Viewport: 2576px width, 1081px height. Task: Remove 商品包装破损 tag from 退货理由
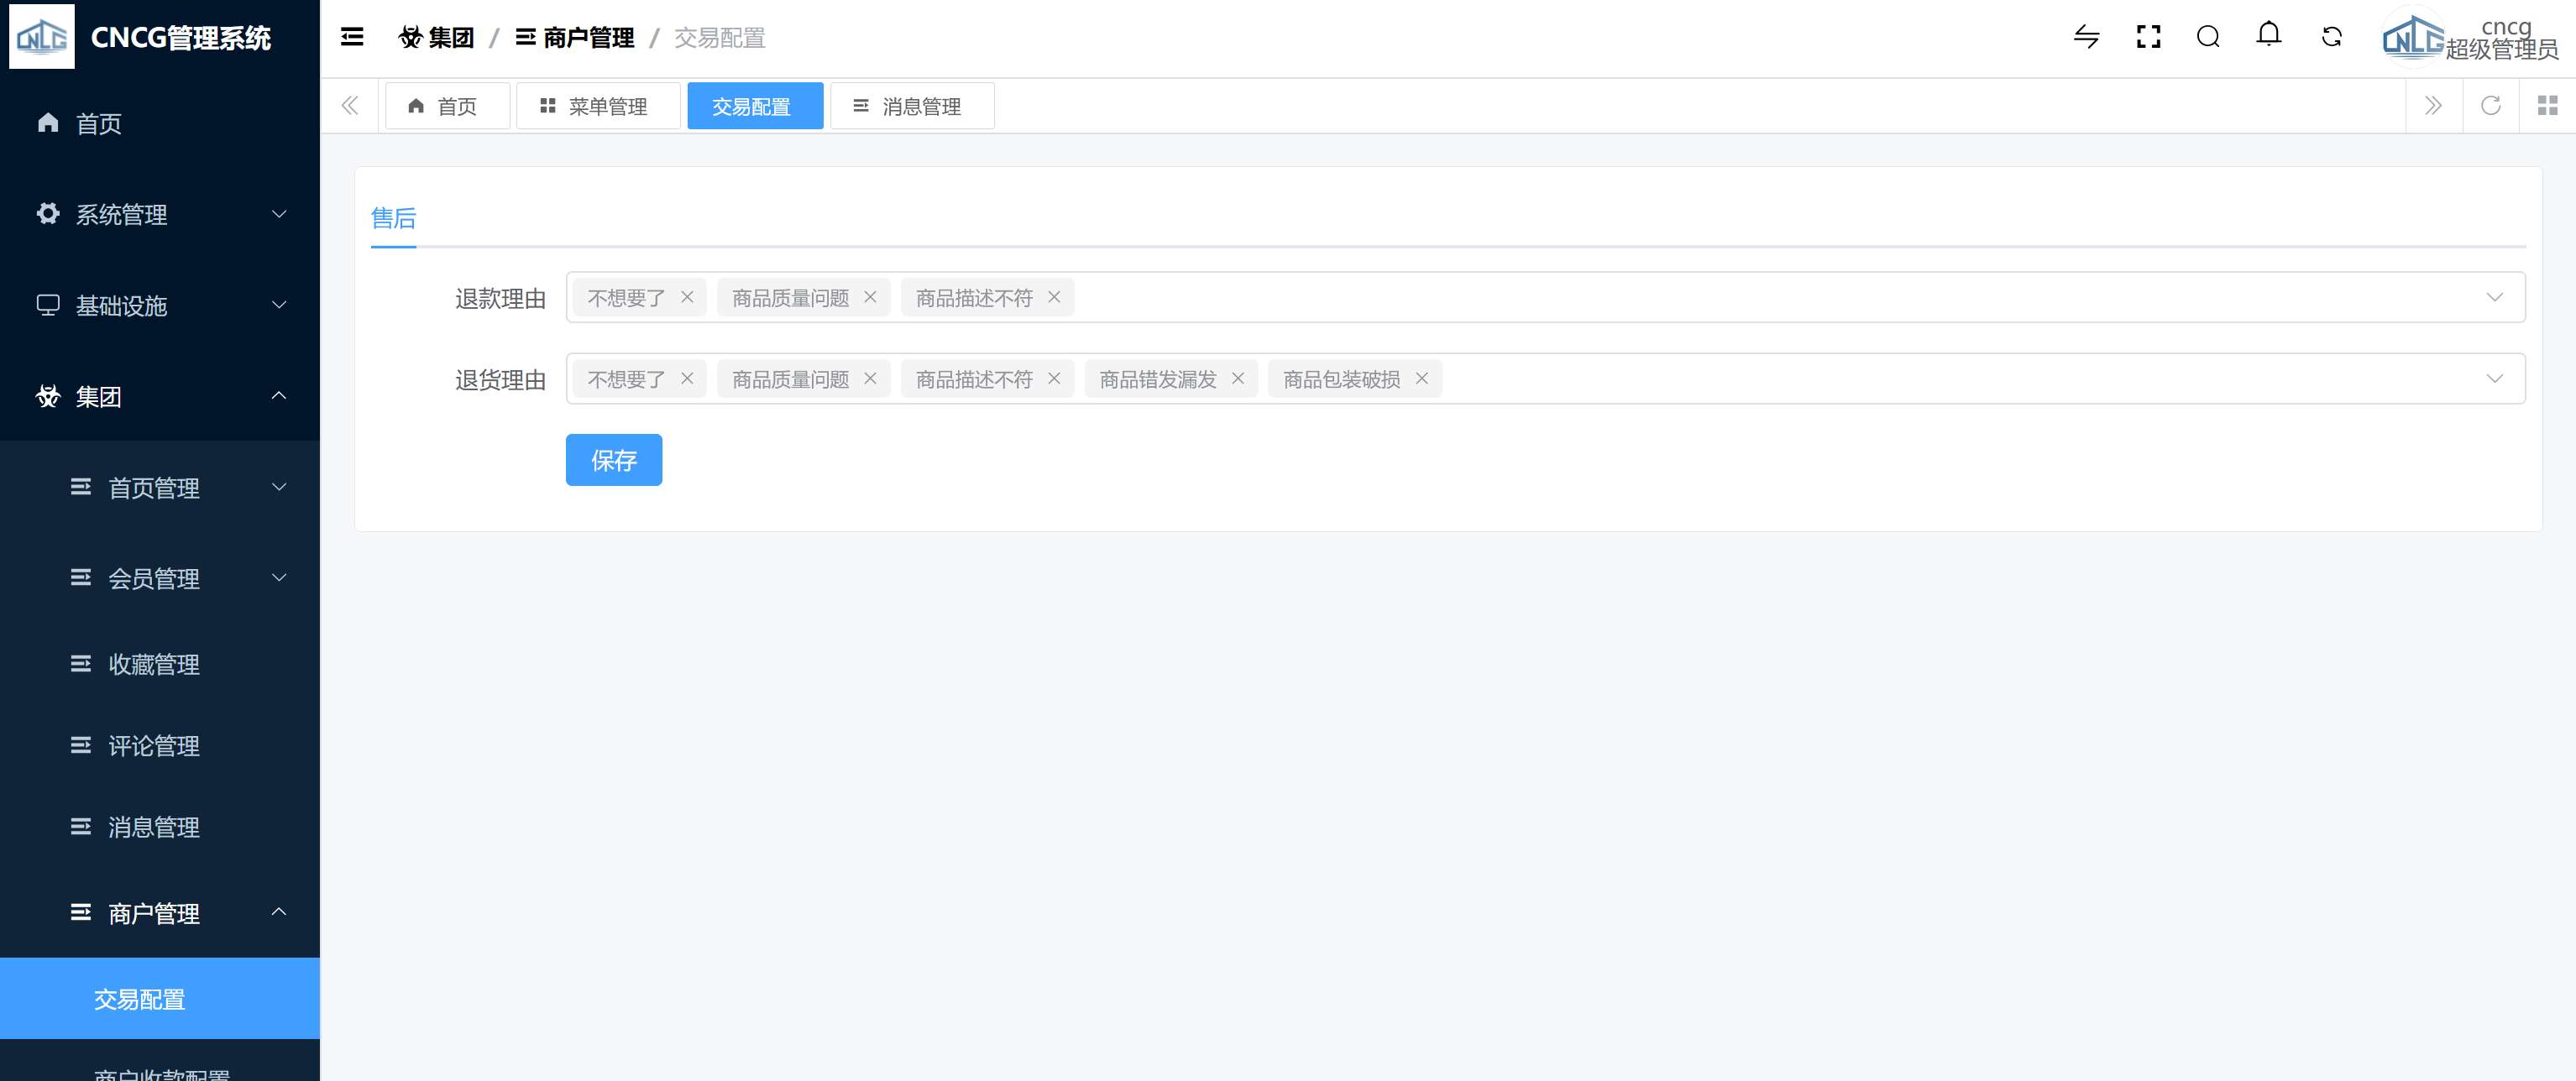[x=1421, y=379]
